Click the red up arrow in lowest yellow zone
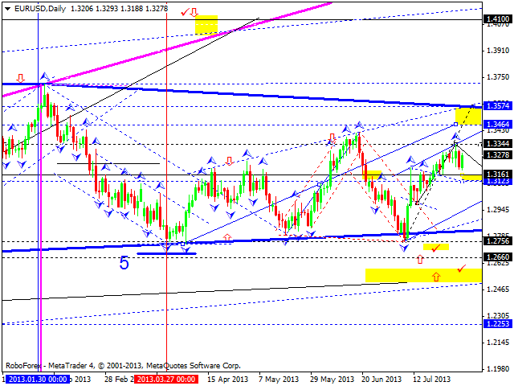Viewport: 514px width, 386px height. click(x=436, y=277)
